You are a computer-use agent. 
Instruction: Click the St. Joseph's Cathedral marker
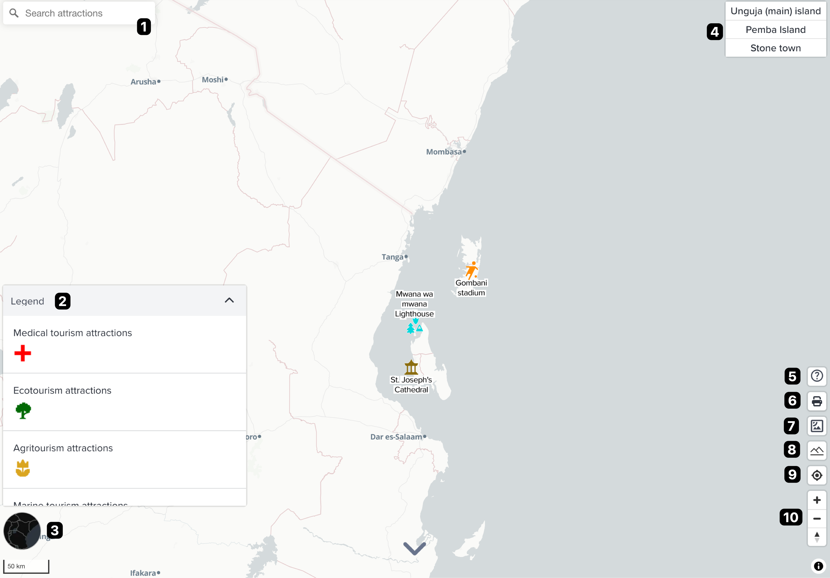click(x=411, y=367)
